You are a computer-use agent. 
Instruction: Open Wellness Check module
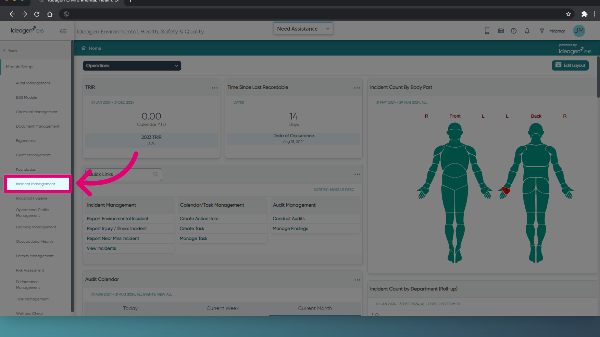tap(30, 313)
